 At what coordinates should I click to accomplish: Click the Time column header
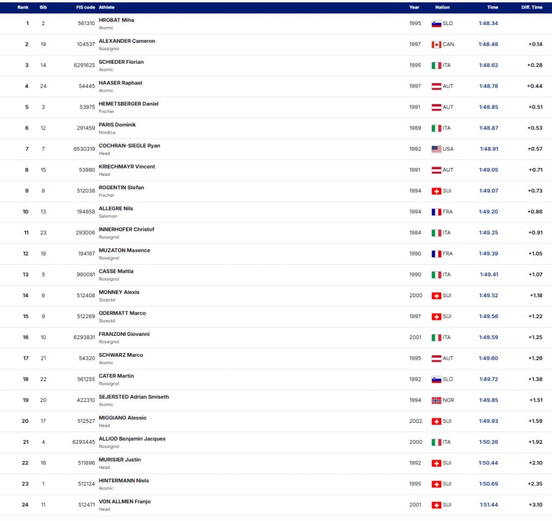tap(493, 7)
